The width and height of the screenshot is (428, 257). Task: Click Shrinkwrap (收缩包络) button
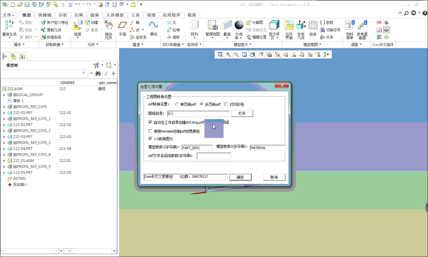tap(51, 37)
